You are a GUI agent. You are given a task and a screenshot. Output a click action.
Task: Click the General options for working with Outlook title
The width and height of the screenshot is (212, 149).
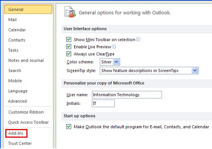[x=125, y=12]
